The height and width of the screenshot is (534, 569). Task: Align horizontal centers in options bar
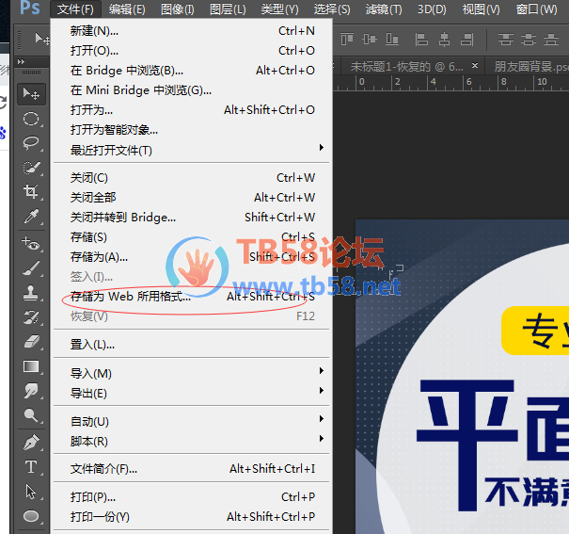pyautogui.click(x=444, y=40)
